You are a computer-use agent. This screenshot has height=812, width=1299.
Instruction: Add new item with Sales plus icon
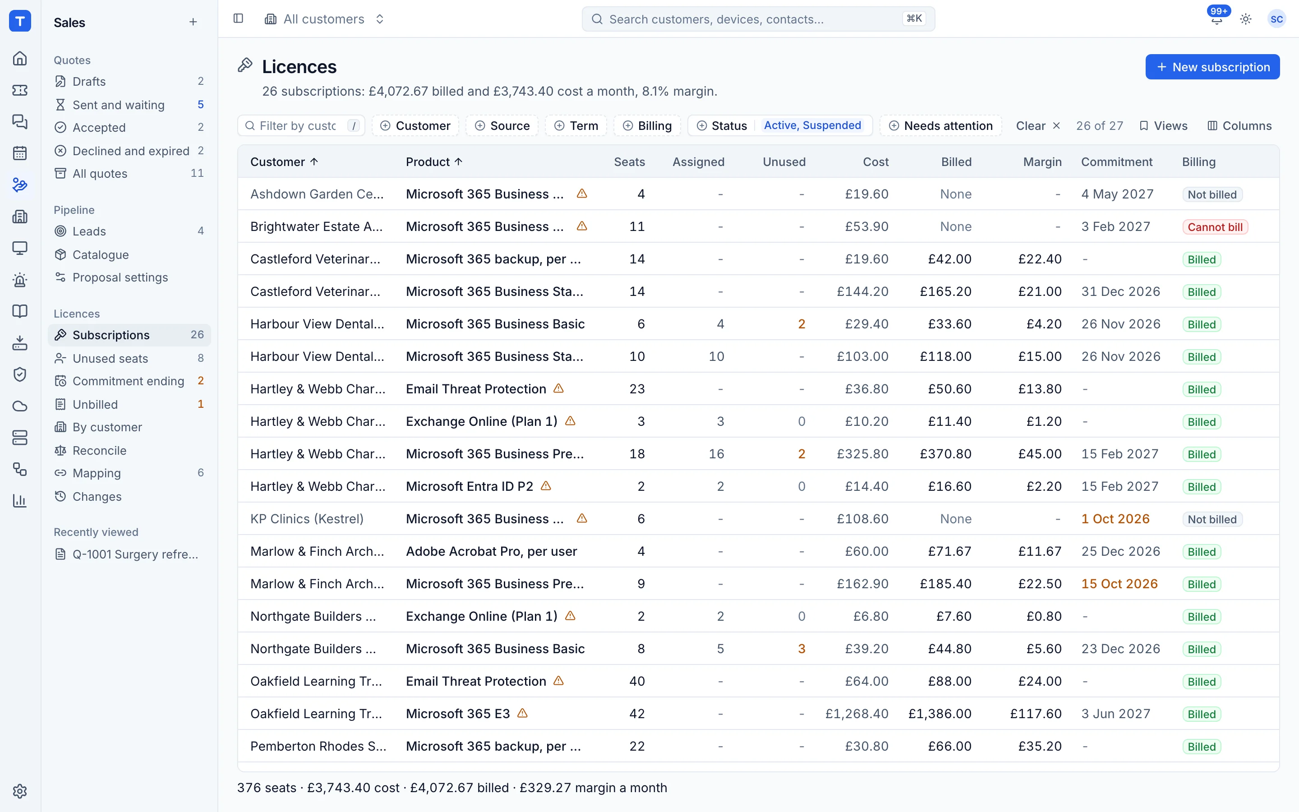[193, 22]
